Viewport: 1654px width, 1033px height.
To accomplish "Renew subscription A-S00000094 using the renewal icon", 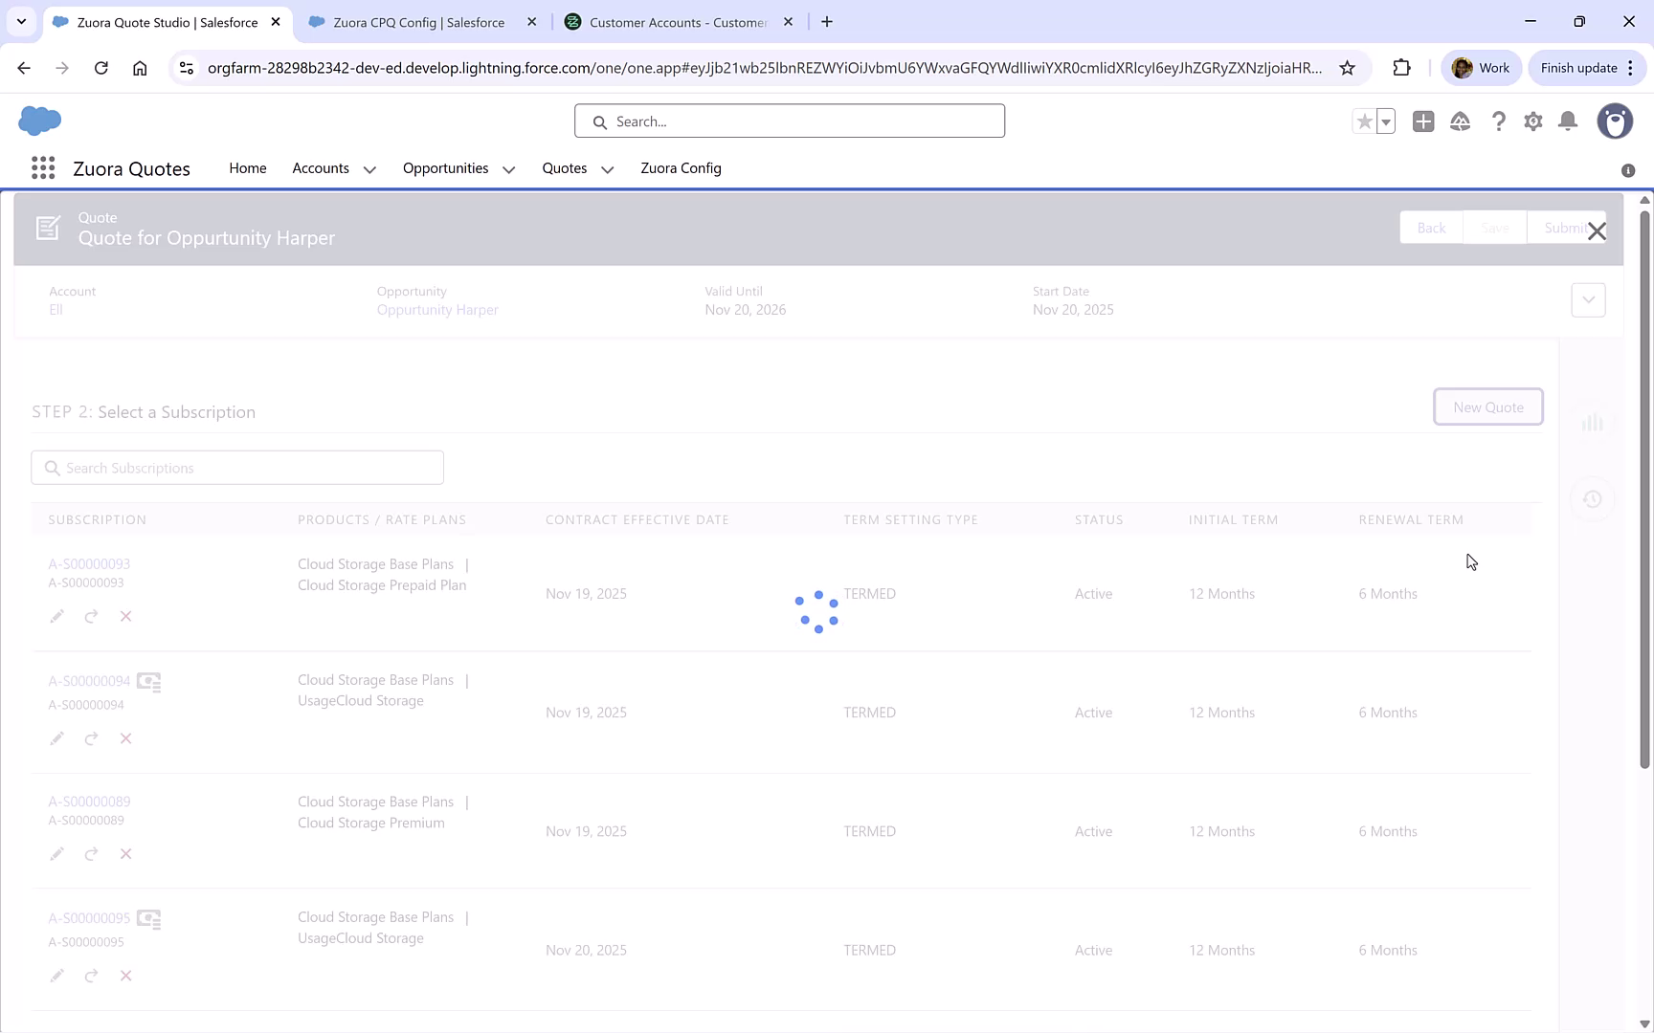I will pos(91,737).
